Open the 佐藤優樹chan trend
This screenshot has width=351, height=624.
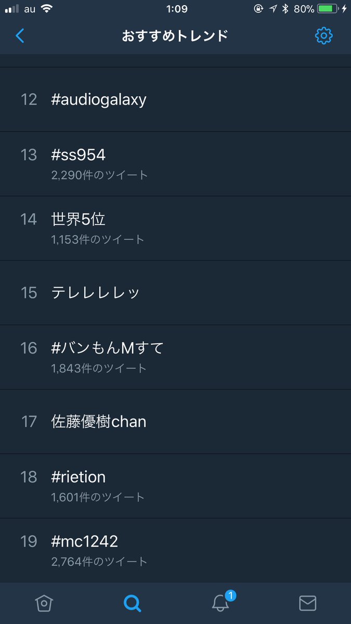coord(175,422)
